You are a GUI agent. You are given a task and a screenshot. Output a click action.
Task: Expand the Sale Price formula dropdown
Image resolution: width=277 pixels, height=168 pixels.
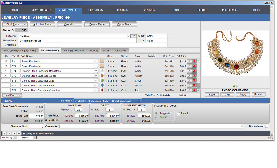coord(140,101)
